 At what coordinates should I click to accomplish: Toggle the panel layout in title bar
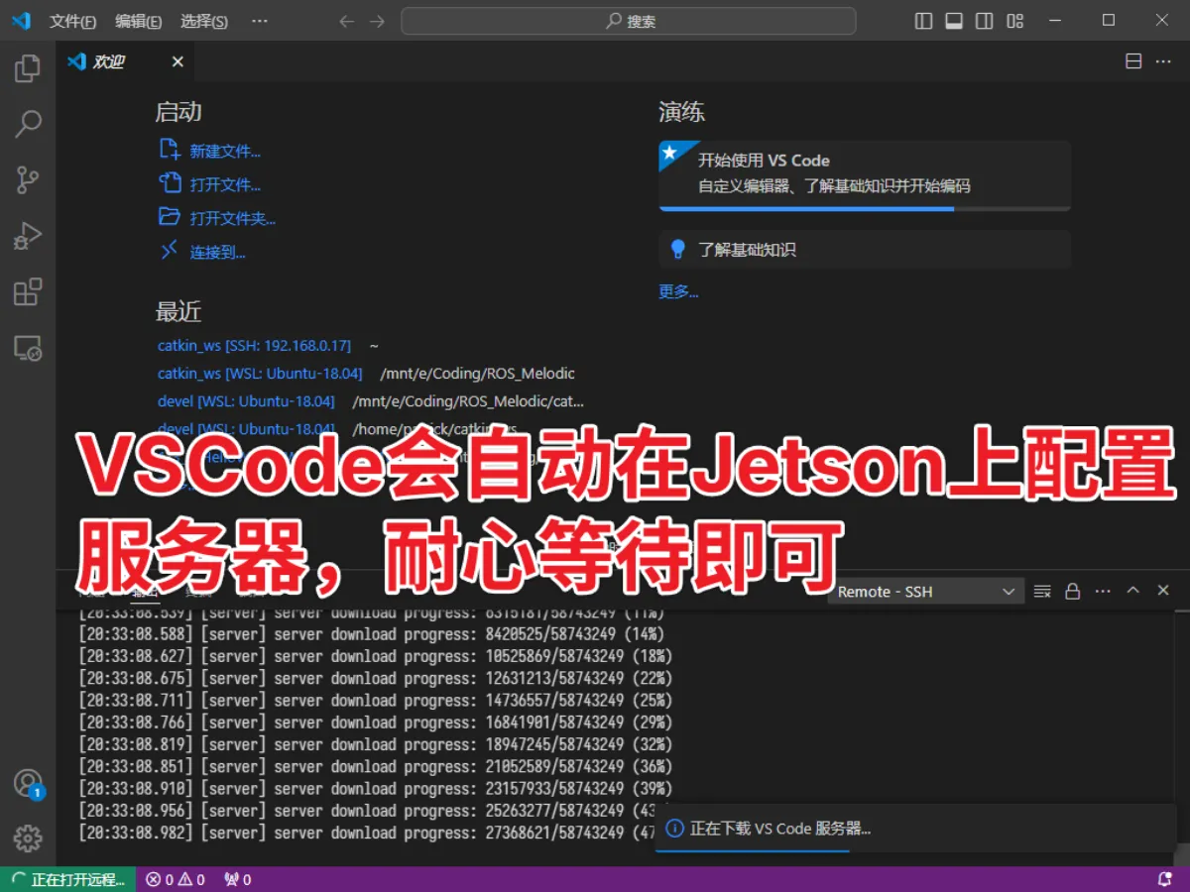coord(953,20)
